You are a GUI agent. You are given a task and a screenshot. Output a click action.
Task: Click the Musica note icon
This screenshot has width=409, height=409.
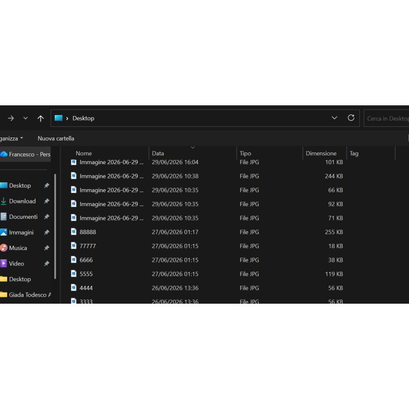click(4, 248)
